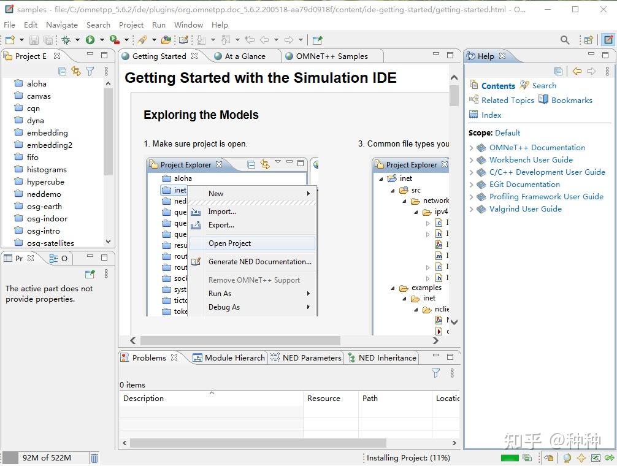The image size is (617, 466).
Task: Open the Window menu
Action: [x=188, y=25]
